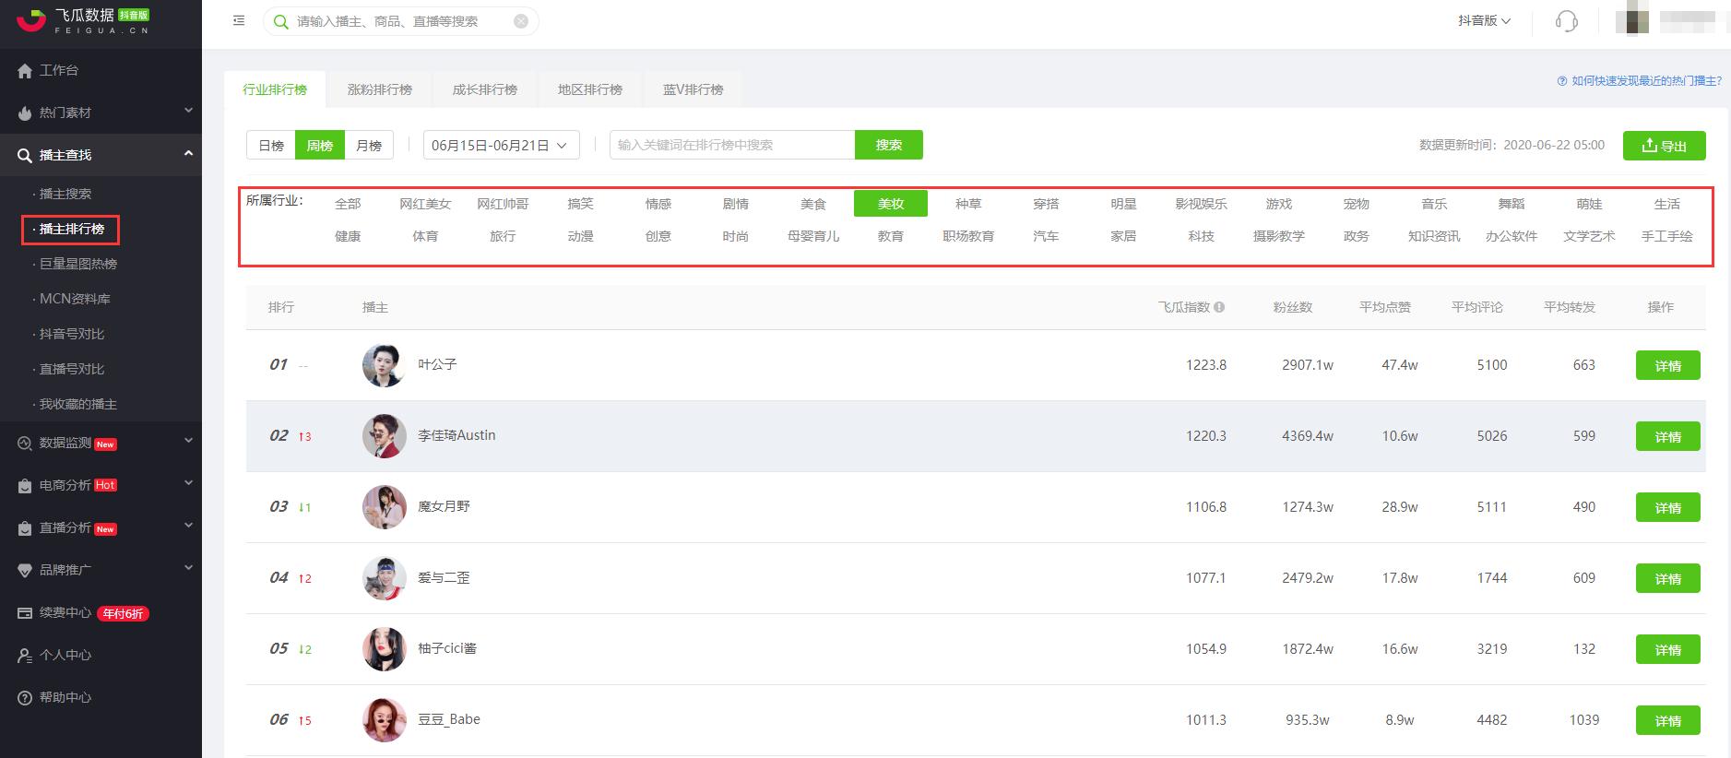Click the 播主查找 search icon
The height and width of the screenshot is (758, 1731).
pyautogui.click(x=25, y=156)
